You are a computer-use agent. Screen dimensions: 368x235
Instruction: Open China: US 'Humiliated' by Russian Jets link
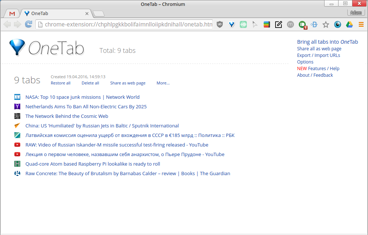[102, 126]
